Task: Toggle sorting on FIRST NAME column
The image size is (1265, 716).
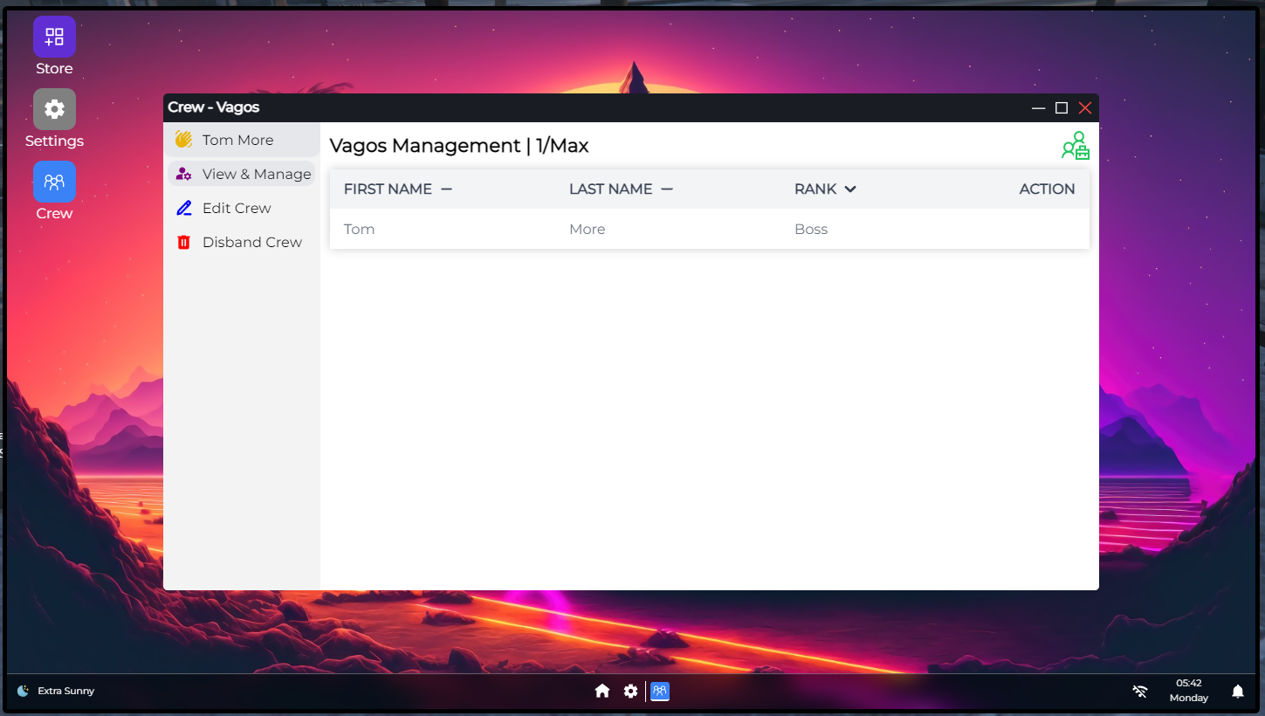Action: pyautogui.click(x=446, y=189)
